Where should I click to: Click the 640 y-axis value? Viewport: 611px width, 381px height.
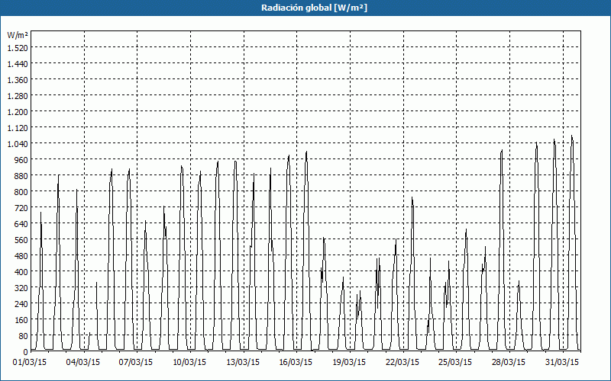(x=21, y=224)
